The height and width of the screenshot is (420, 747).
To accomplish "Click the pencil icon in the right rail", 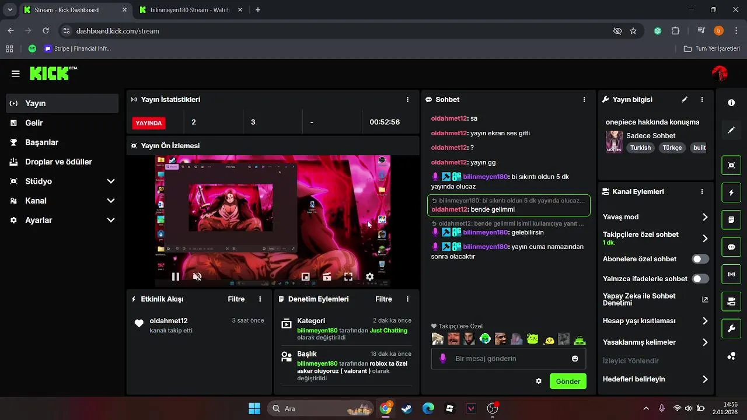I will point(731,130).
